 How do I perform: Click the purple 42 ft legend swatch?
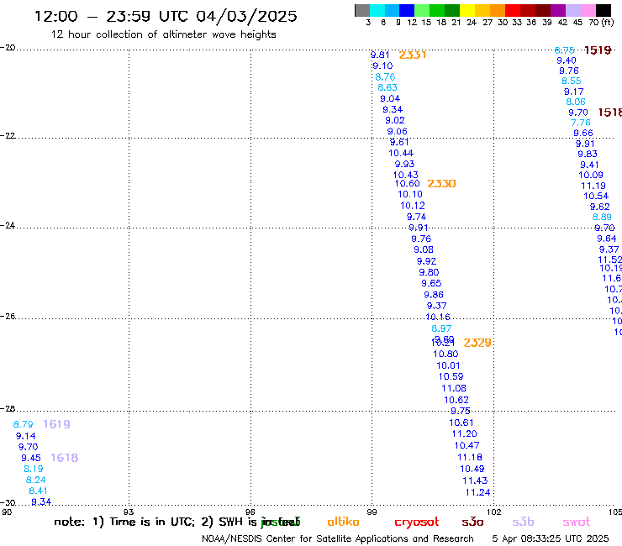[x=557, y=10]
